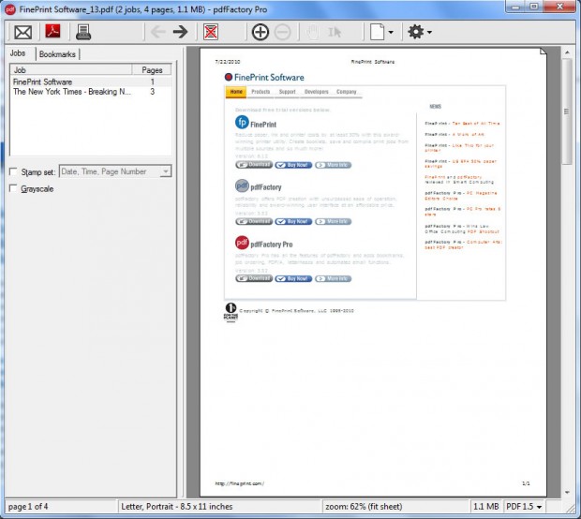Image resolution: width=581 pixels, height=519 pixels.
Task: Click the Delete page red X icon
Action: 211,32
